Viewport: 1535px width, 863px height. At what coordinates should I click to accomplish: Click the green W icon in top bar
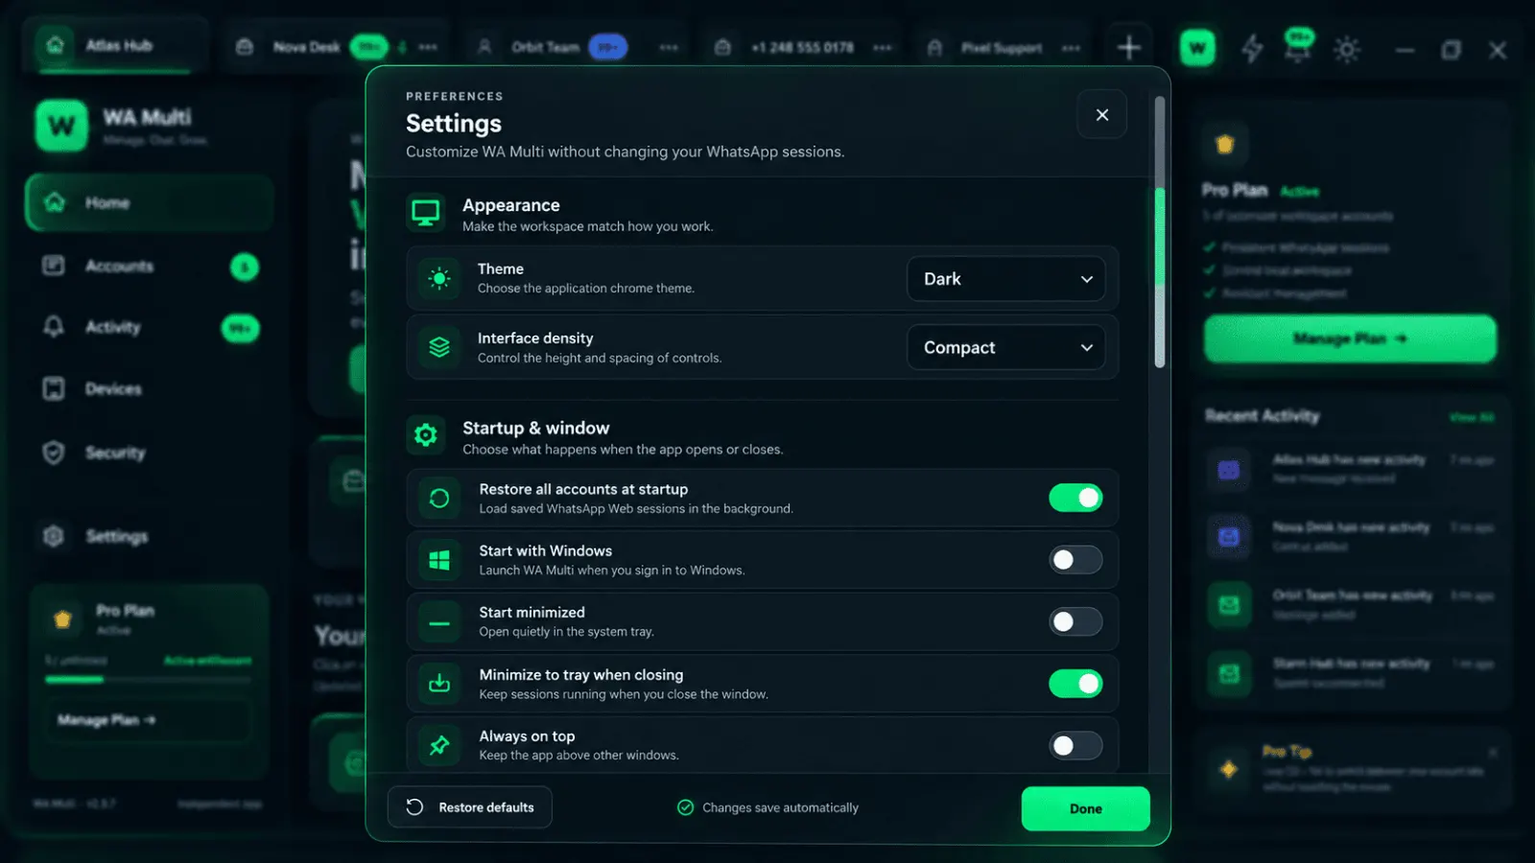point(1197,48)
